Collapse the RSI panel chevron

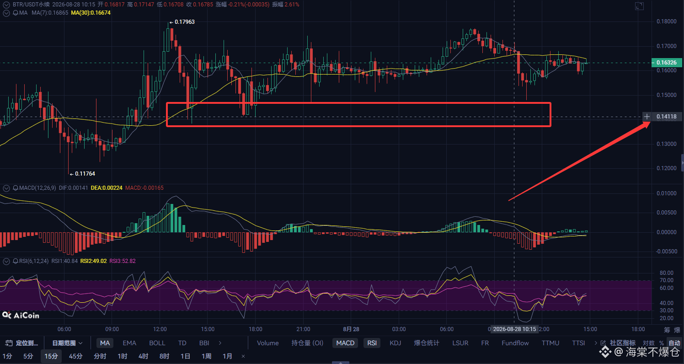coord(6,262)
